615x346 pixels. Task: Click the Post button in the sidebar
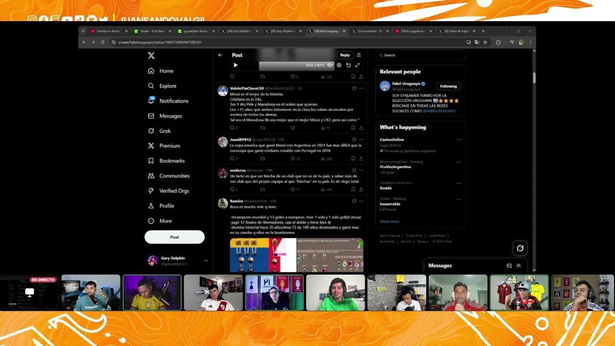pyautogui.click(x=174, y=237)
